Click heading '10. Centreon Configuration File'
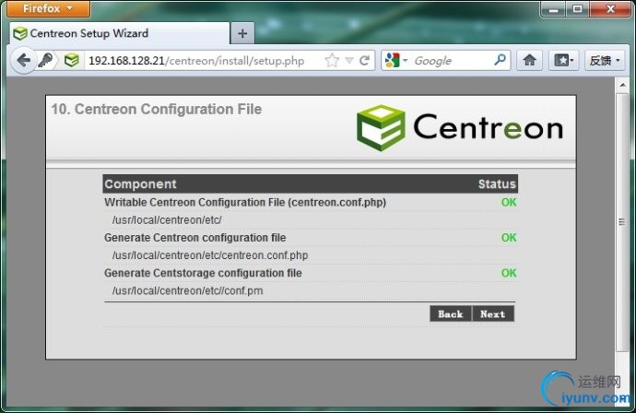 157,109
